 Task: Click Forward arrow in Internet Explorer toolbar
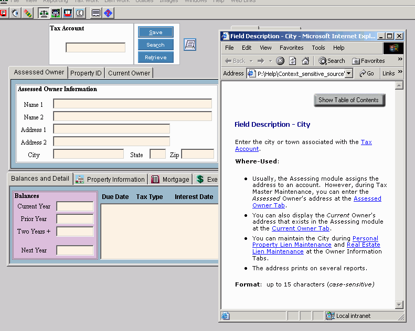tap(261, 61)
